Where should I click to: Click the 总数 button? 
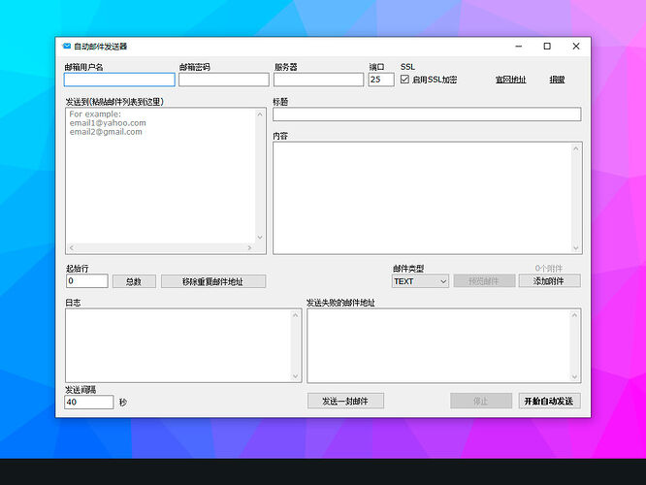pos(134,281)
